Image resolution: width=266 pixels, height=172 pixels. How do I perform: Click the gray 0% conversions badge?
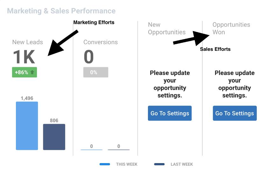[95, 72]
